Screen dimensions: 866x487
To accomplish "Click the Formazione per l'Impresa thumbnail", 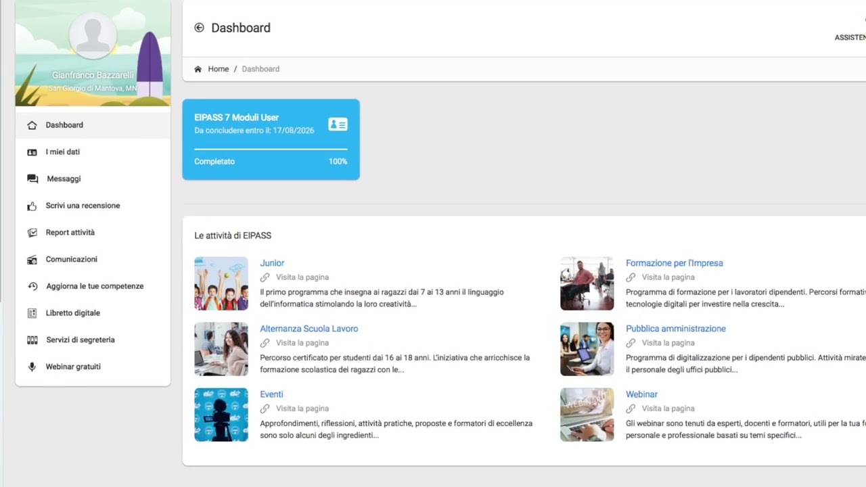I will [587, 283].
